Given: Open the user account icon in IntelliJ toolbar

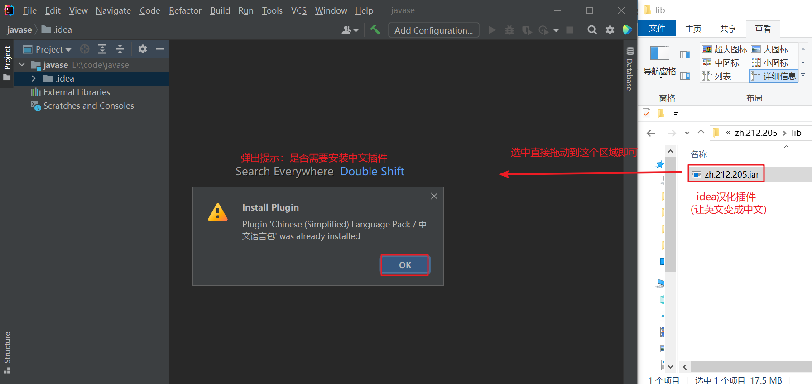Looking at the screenshot, I should (350, 30).
